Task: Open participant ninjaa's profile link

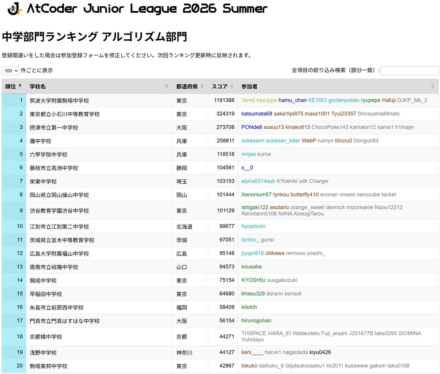Action: (249, 154)
